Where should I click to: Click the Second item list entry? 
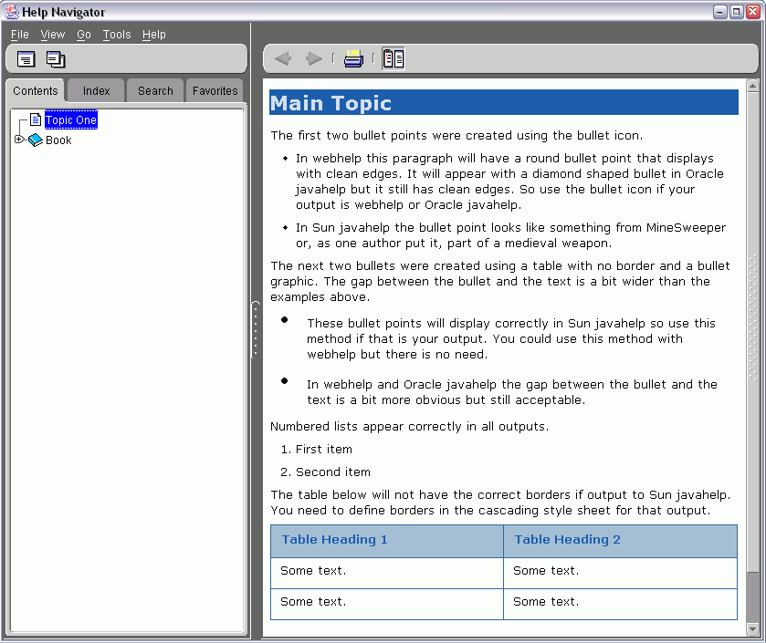pyautogui.click(x=332, y=472)
